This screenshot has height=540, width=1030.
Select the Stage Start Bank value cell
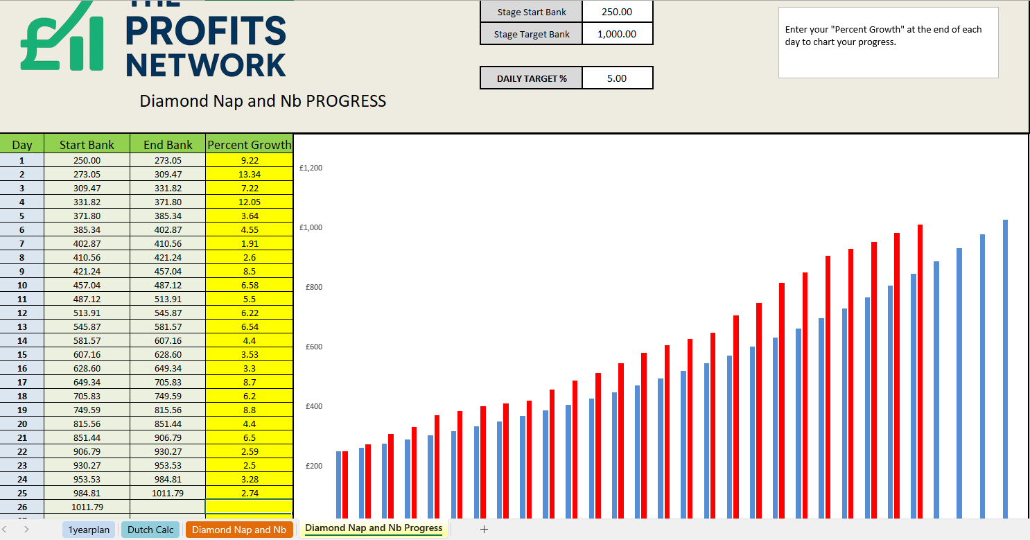click(x=617, y=12)
